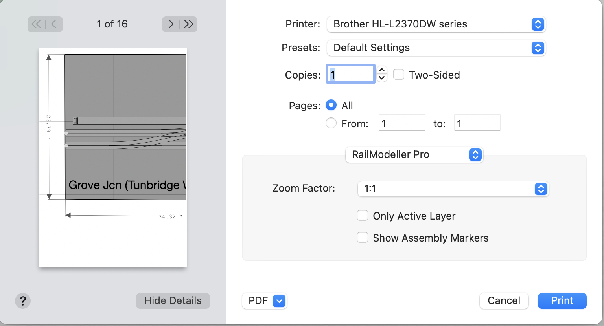Go to next preview page
The height and width of the screenshot is (326, 604).
pyautogui.click(x=171, y=24)
